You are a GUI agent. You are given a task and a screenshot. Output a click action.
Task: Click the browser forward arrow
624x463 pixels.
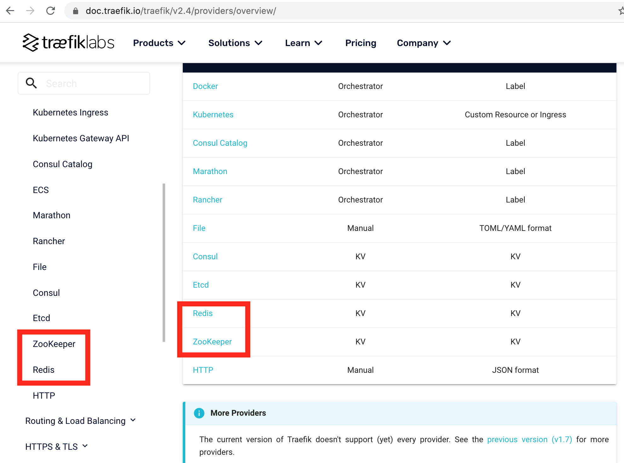(x=30, y=11)
